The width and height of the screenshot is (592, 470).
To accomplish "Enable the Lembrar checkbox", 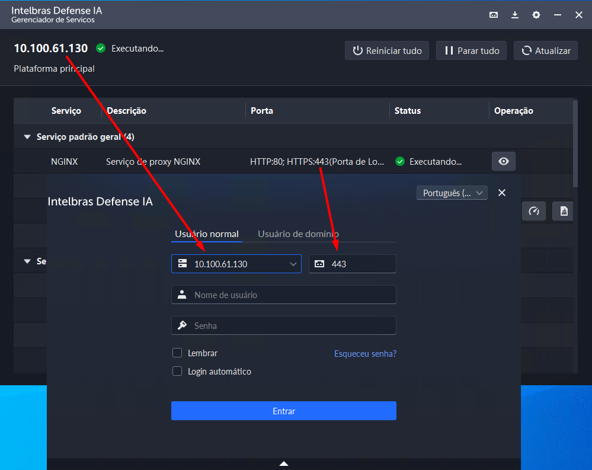I will (x=177, y=353).
